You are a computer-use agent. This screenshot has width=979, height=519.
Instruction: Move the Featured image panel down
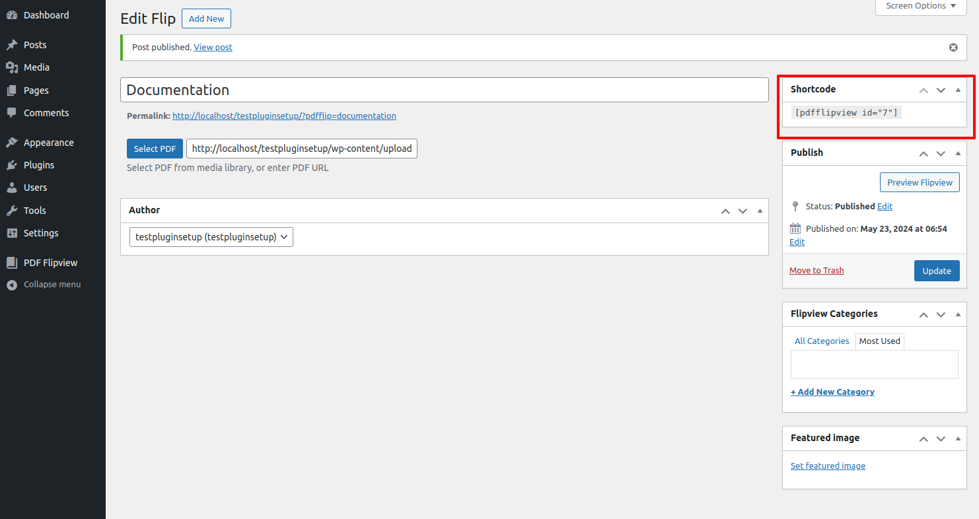pos(941,438)
